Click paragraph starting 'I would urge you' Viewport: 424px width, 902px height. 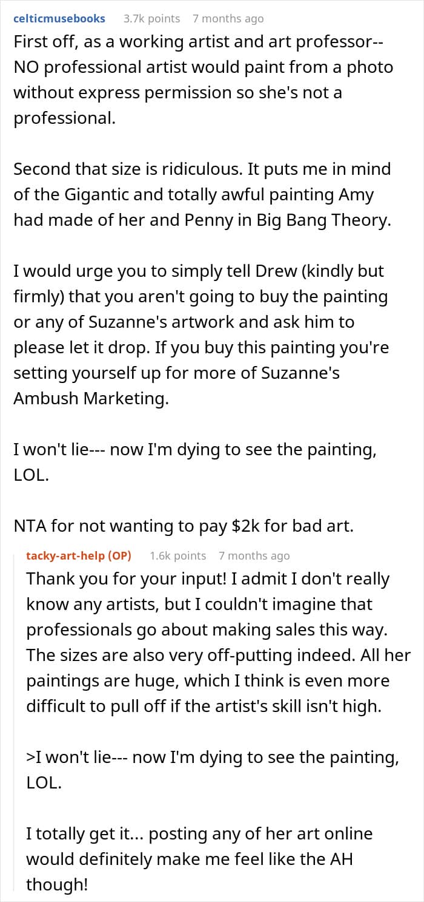coord(202,335)
